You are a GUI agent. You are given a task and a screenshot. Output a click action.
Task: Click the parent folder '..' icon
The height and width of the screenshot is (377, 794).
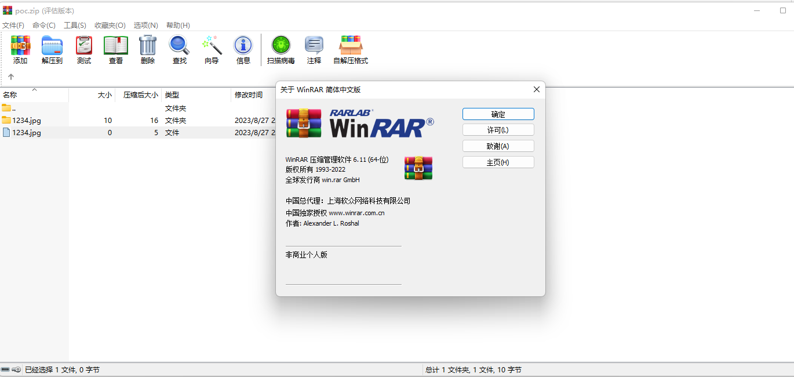(x=6, y=108)
